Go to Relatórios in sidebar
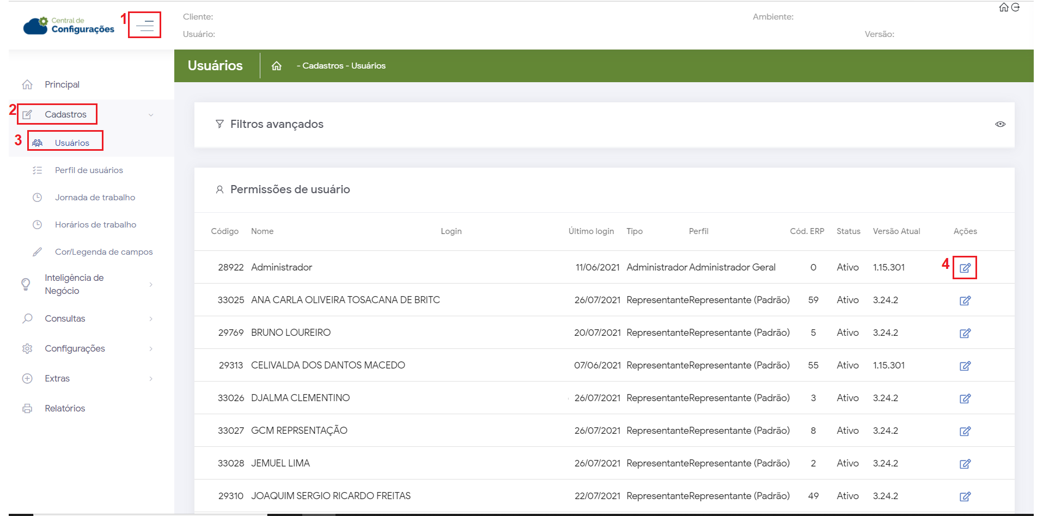This screenshot has height=516, width=1037. [65, 408]
